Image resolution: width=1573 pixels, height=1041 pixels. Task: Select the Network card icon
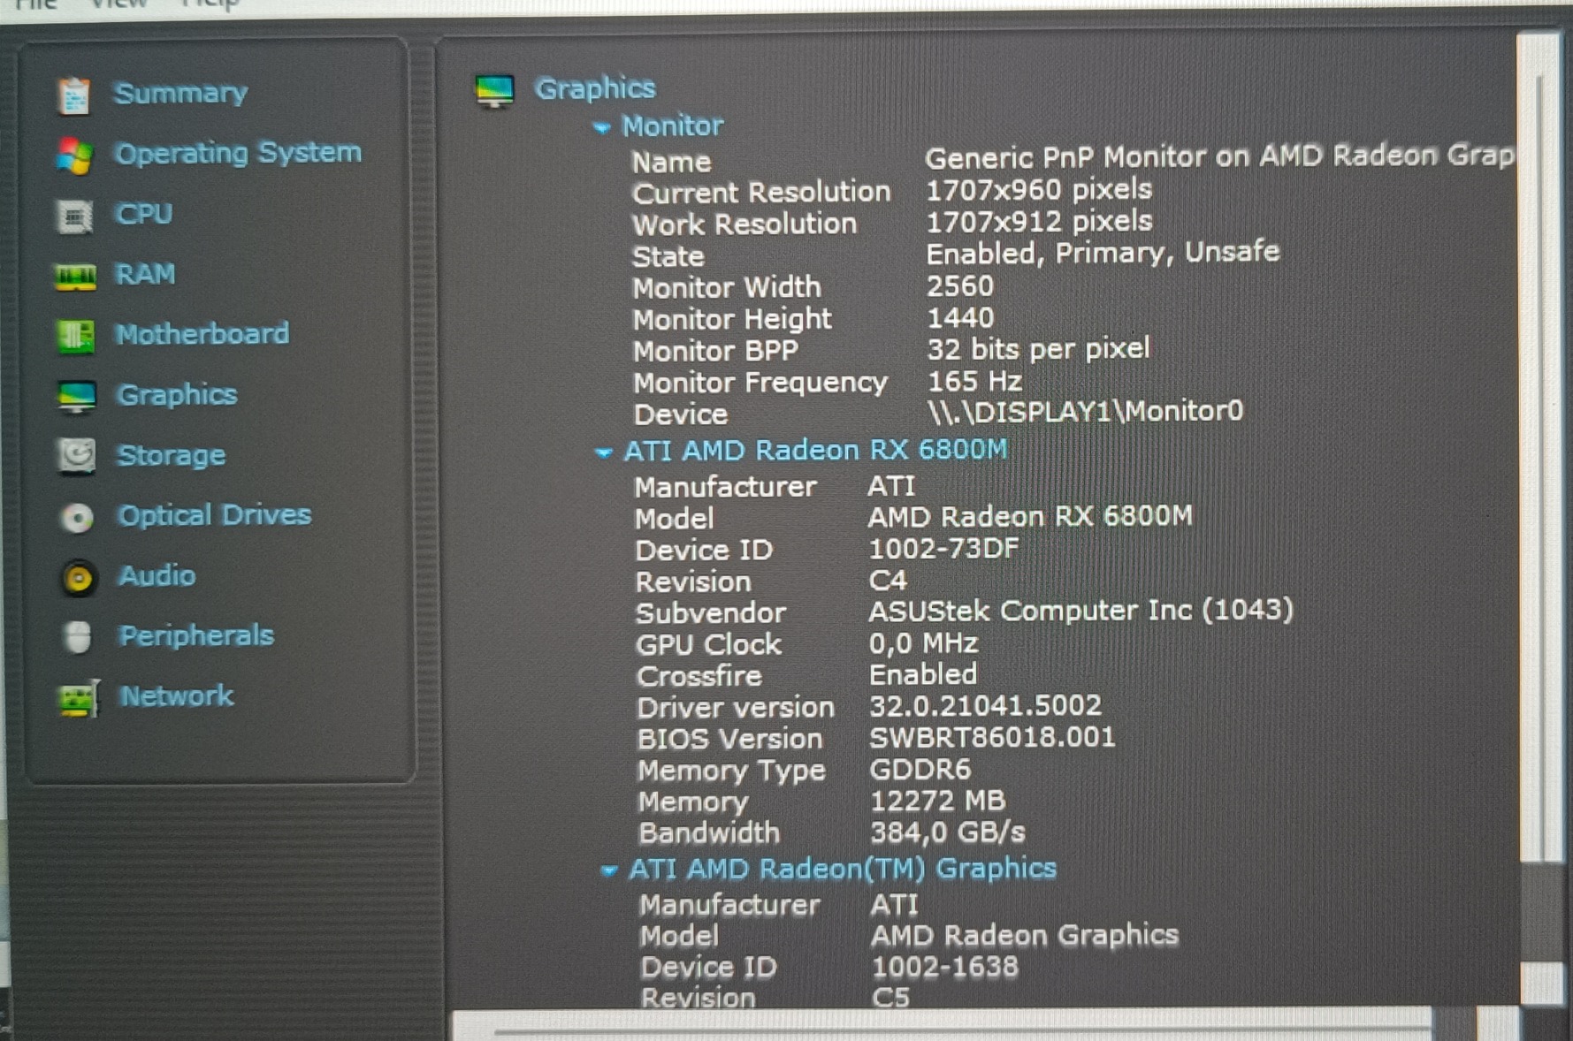79,699
